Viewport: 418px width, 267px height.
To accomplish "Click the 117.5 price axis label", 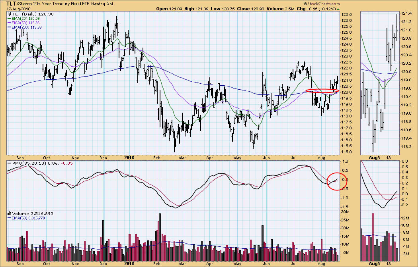I will click(x=346, y=122).
